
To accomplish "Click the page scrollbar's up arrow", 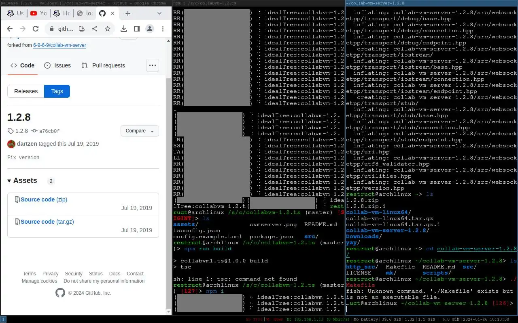I will [x=169, y=40].
